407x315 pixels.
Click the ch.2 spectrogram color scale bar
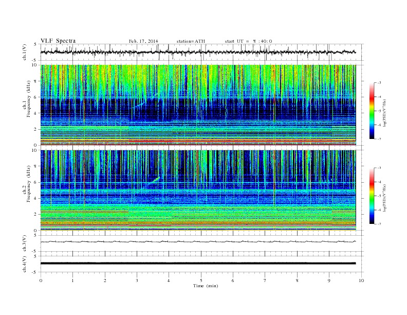tap(372, 196)
